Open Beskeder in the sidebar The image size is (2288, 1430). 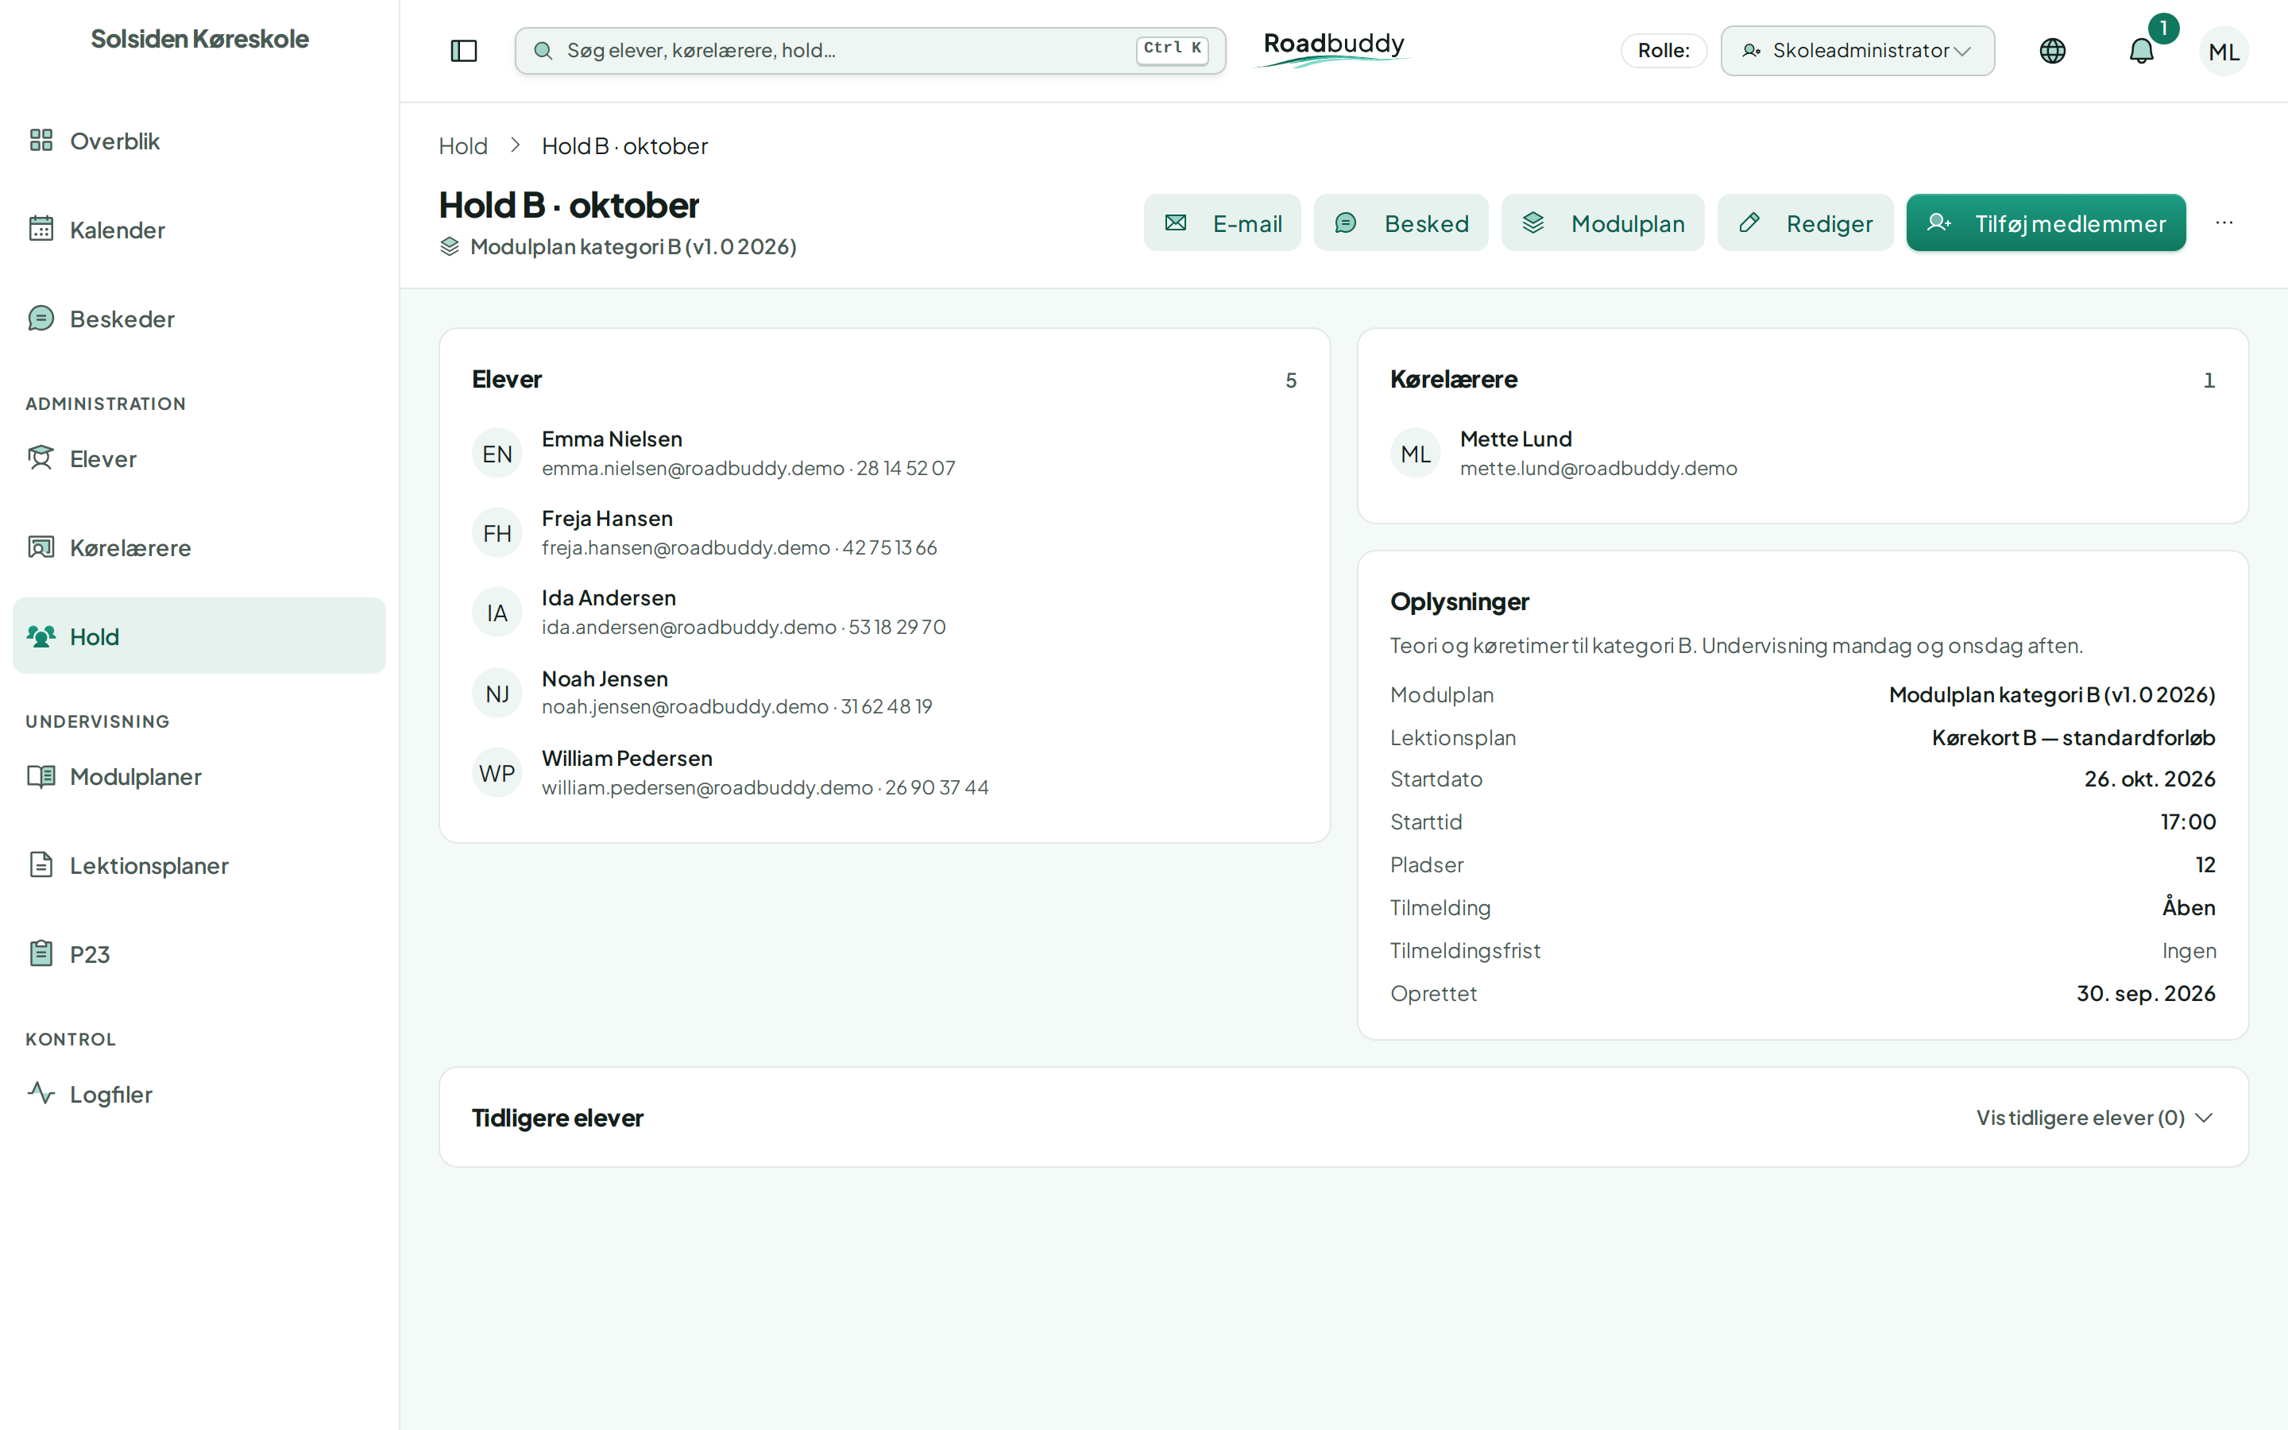[x=199, y=319]
